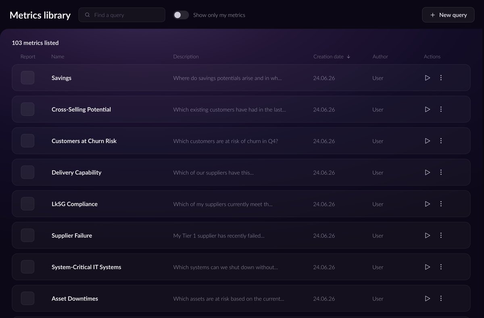Image resolution: width=484 pixels, height=318 pixels.
Task: Open more options for LkSG Compliance
Action: coord(441,204)
